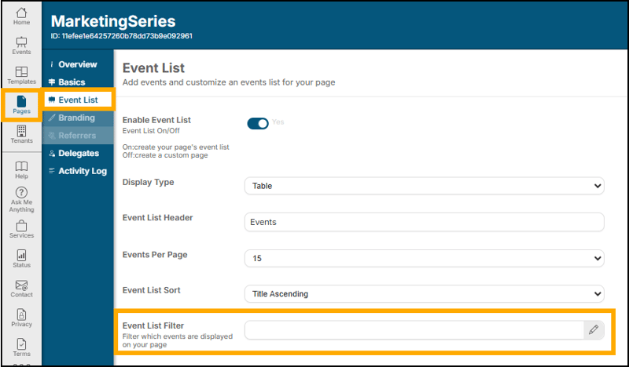Open the Events Per Page dropdown

click(424, 257)
